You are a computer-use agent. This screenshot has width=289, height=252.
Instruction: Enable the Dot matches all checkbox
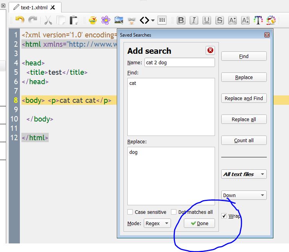pyautogui.click(x=174, y=212)
